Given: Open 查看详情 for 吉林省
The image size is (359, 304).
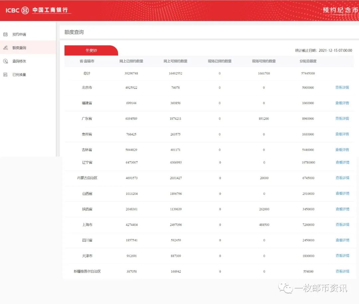Looking at the screenshot, I should (342, 149).
